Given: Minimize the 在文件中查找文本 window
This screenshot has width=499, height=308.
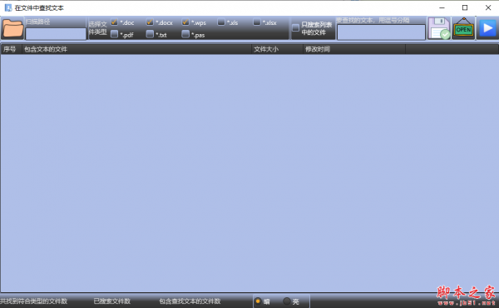Looking at the screenshot, I should 442,7.
